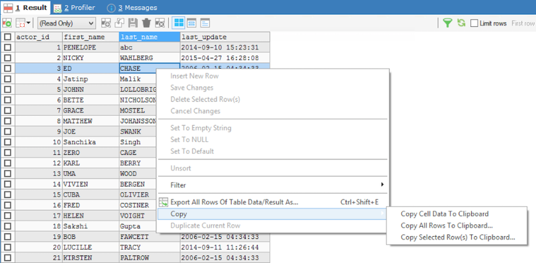Image resolution: width=536 pixels, height=263 pixels.
Task: Sort by the actor_id column header
Action: 39,37
